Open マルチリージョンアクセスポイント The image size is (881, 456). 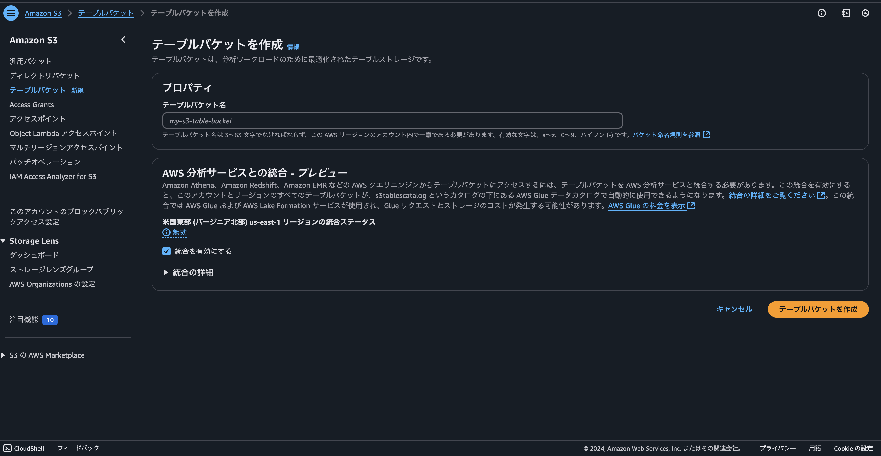(x=66, y=147)
